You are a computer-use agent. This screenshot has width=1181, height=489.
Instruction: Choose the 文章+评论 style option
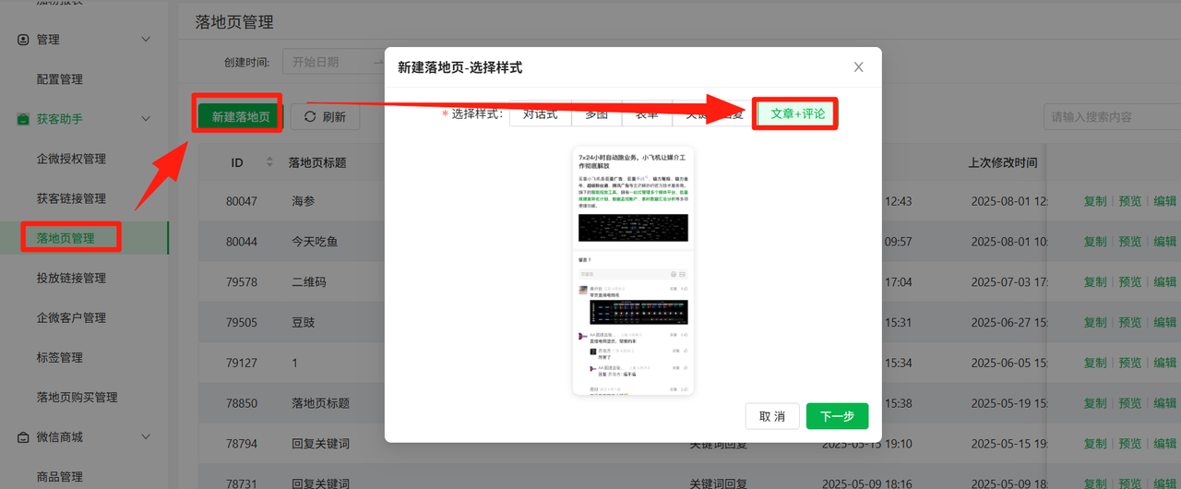[x=797, y=114]
